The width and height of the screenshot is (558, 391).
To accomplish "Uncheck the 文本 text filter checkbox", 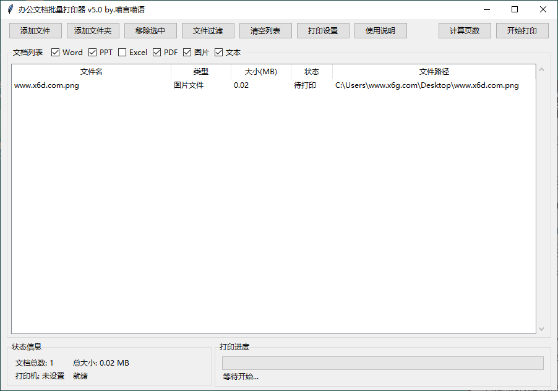I will click(218, 52).
